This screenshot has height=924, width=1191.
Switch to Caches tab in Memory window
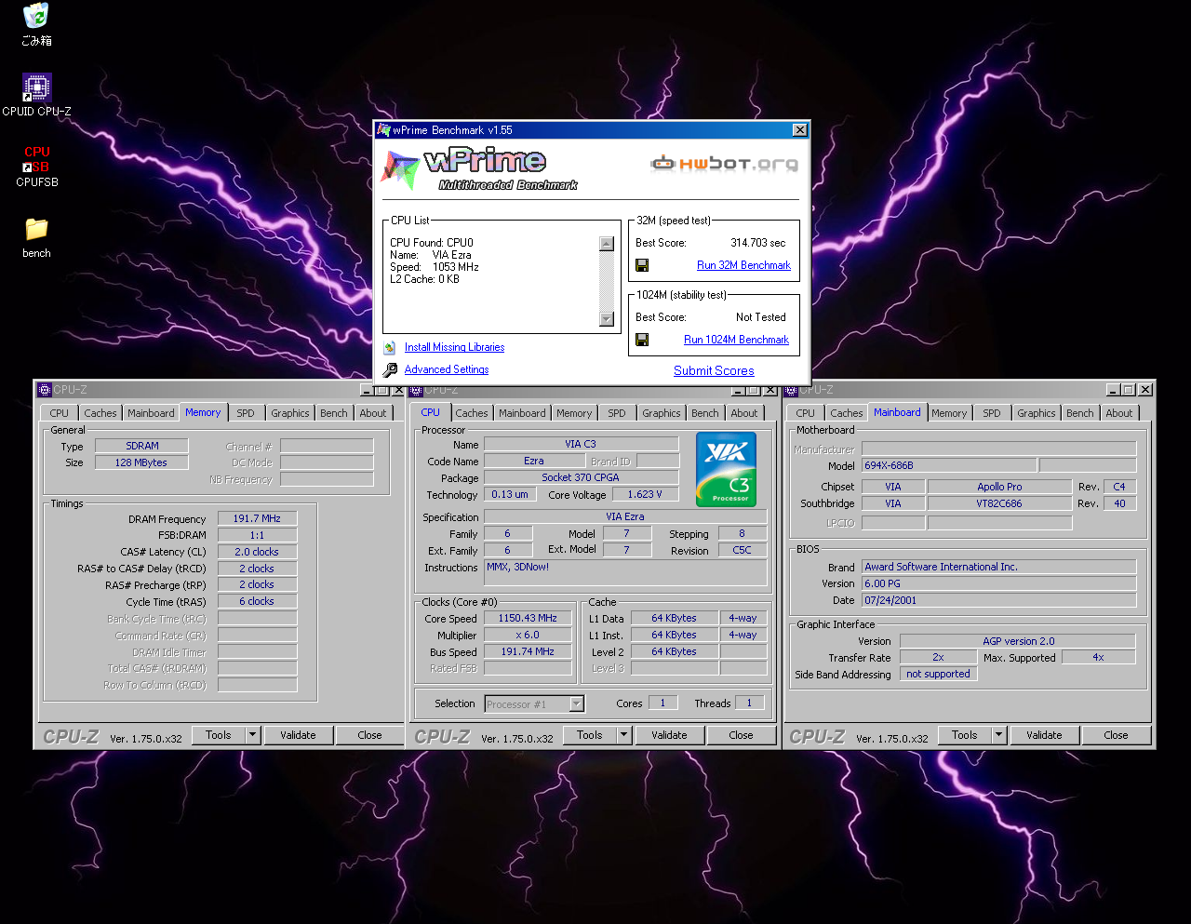tap(100, 413)
